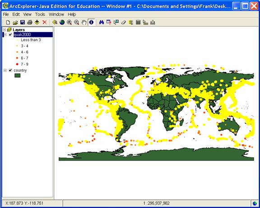Open the View menu
This screenshot has height=208, width=260.
[27, 14]
